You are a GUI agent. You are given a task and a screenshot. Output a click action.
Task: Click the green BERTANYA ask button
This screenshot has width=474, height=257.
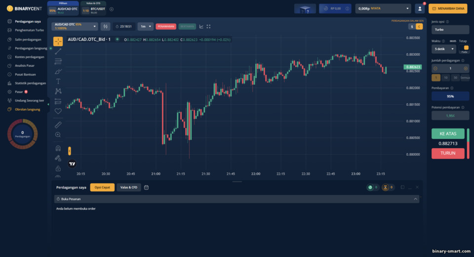click(x=187, y=27)
